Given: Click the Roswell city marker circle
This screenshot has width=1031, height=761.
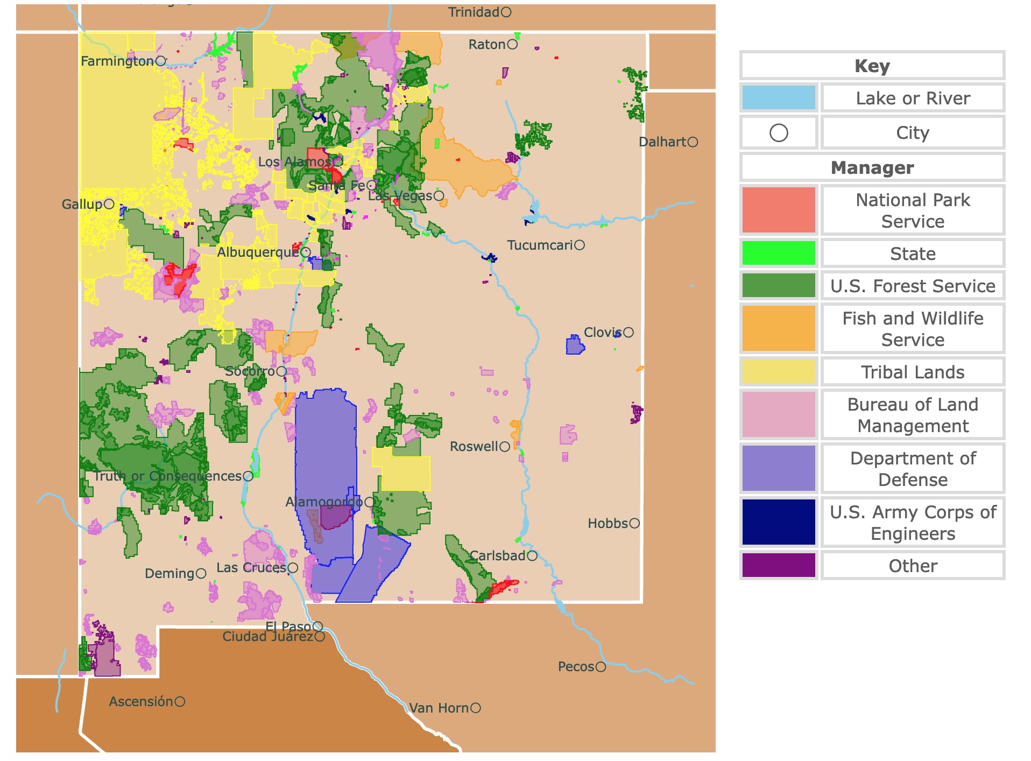Looking at the screenshot, I should coord(504,447).
